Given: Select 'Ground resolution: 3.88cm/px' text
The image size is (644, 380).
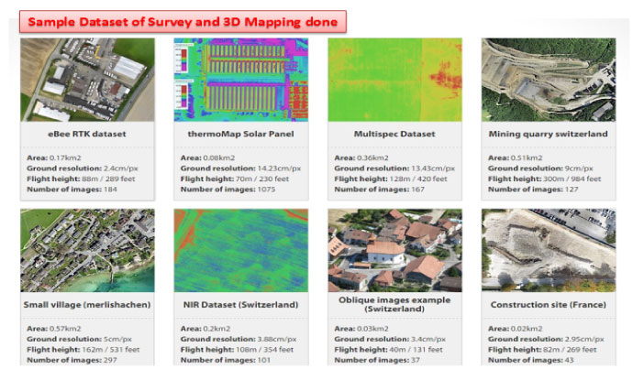Looking at the screenshot, I should tap(239, 339).
